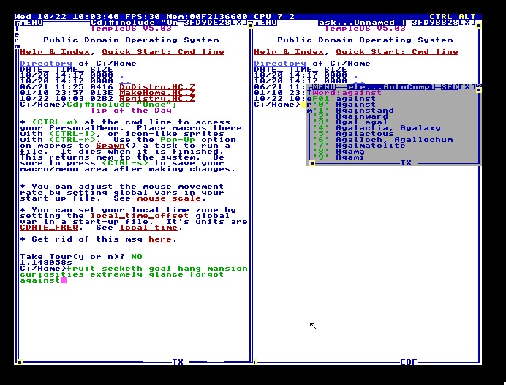Select '2' Againward autocomplete entry

point(350,116)
